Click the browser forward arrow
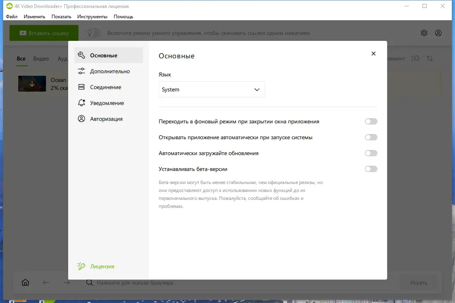This screenshot has width=455, height=303. (x=67, y=282)
